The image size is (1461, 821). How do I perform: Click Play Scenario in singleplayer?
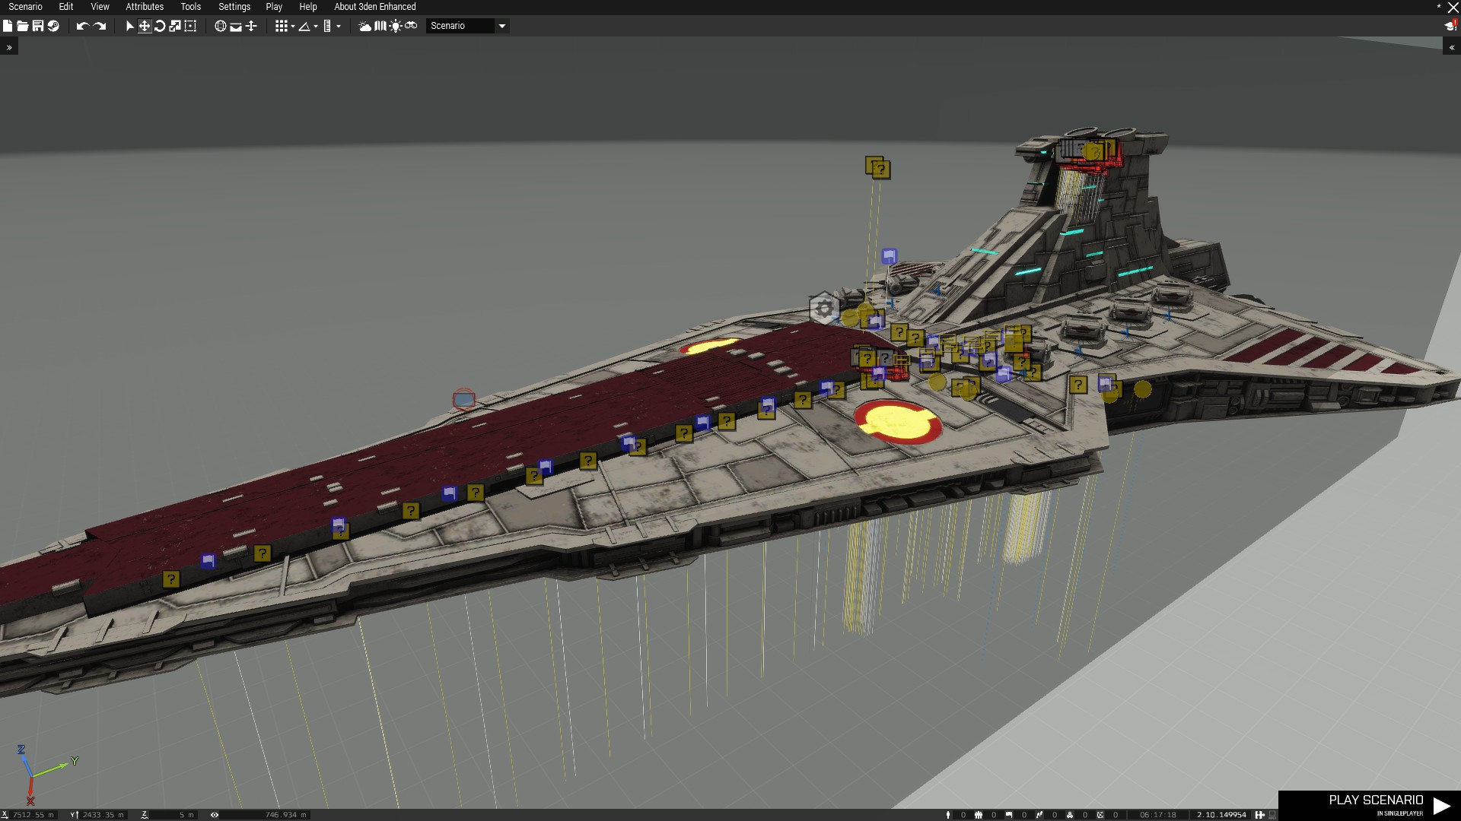click(1370, 806)
